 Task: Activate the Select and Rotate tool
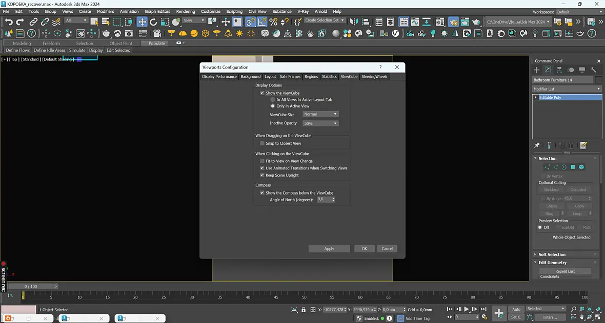pyautogui.click(x=153, y=22)
